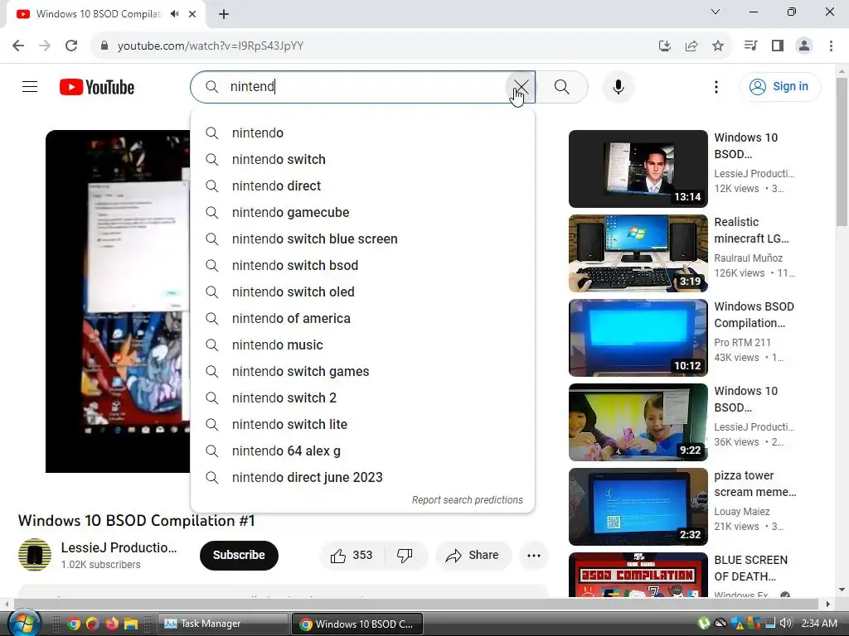Open file explorer from quick launch
Viewport: 849px width, 636px height.
130,624
